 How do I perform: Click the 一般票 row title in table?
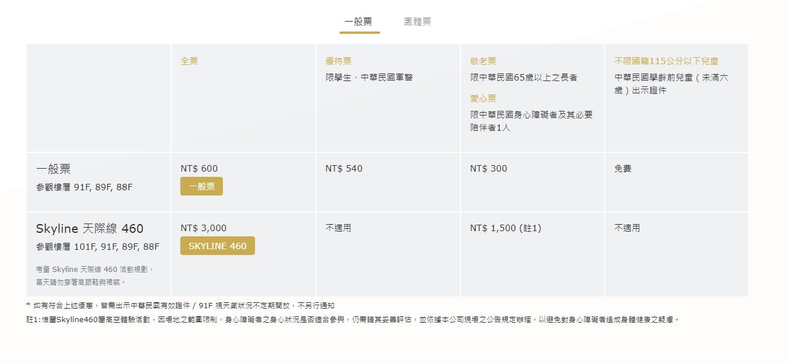pyautogui.click(x=53, y=169)
